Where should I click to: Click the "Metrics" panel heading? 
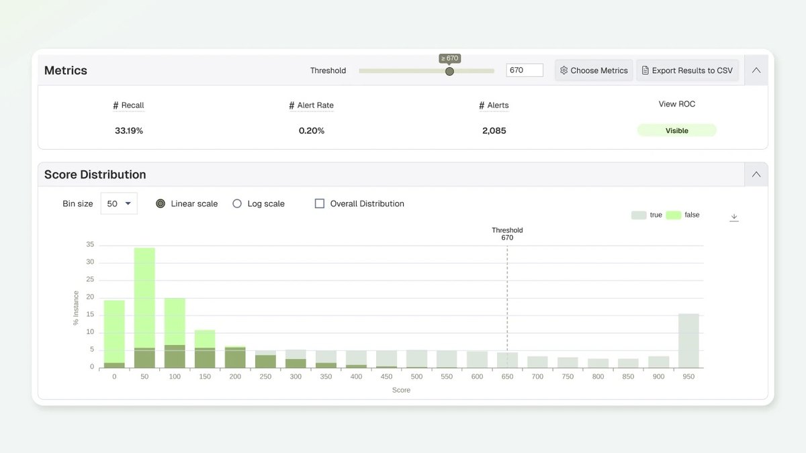pyautogui.click(x=66, y=70)
